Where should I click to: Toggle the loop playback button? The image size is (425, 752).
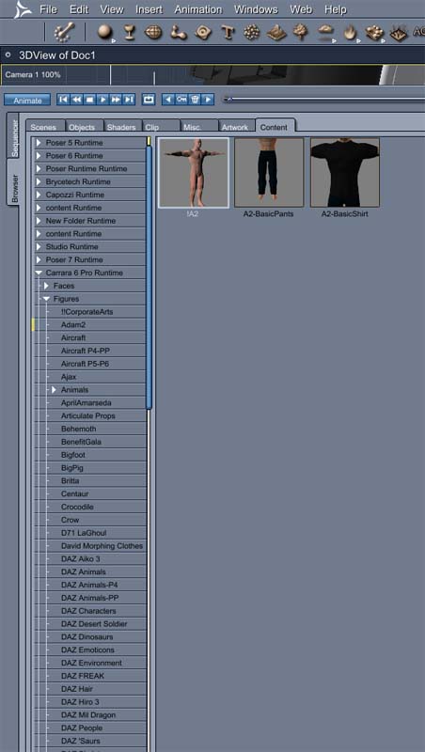(149, 100)
